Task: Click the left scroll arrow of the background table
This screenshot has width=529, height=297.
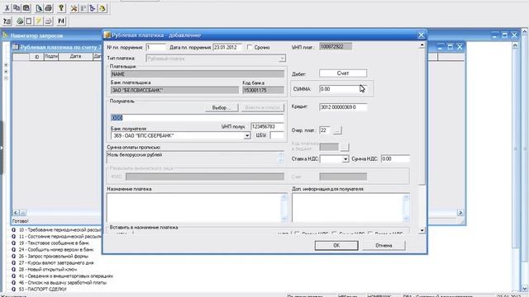Action: (16, 213)
